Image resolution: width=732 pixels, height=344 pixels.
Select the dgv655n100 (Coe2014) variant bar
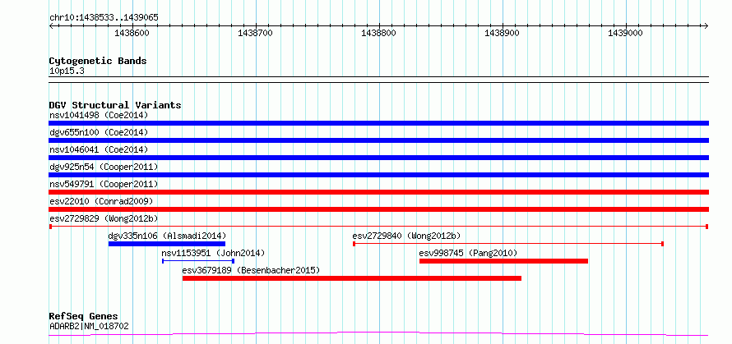[x=378, y=140]
